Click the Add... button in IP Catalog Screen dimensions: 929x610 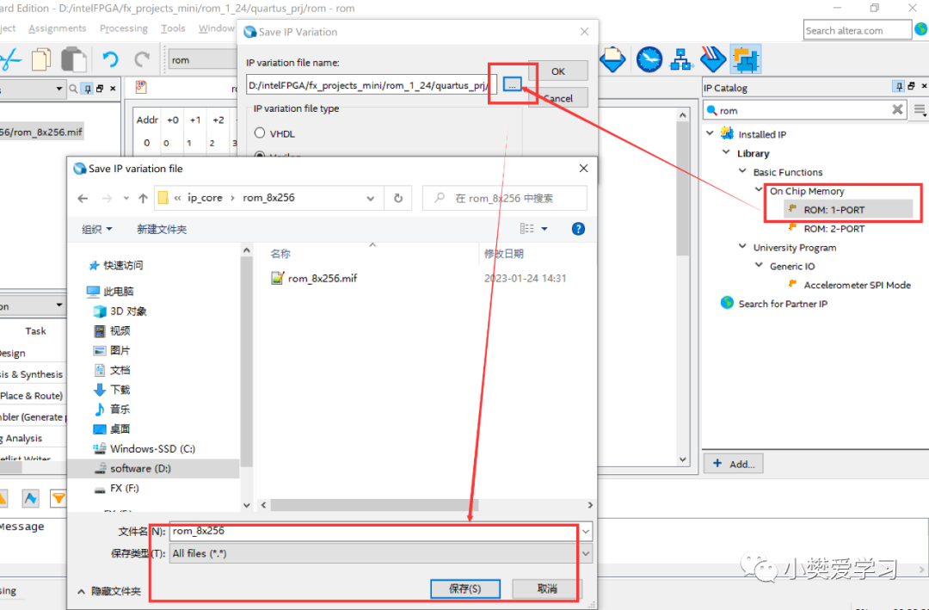(734, 464)
